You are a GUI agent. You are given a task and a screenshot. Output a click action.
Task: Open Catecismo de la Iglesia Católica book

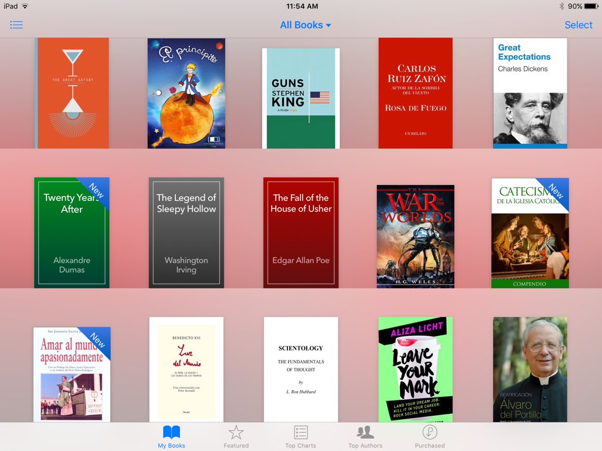530,233
